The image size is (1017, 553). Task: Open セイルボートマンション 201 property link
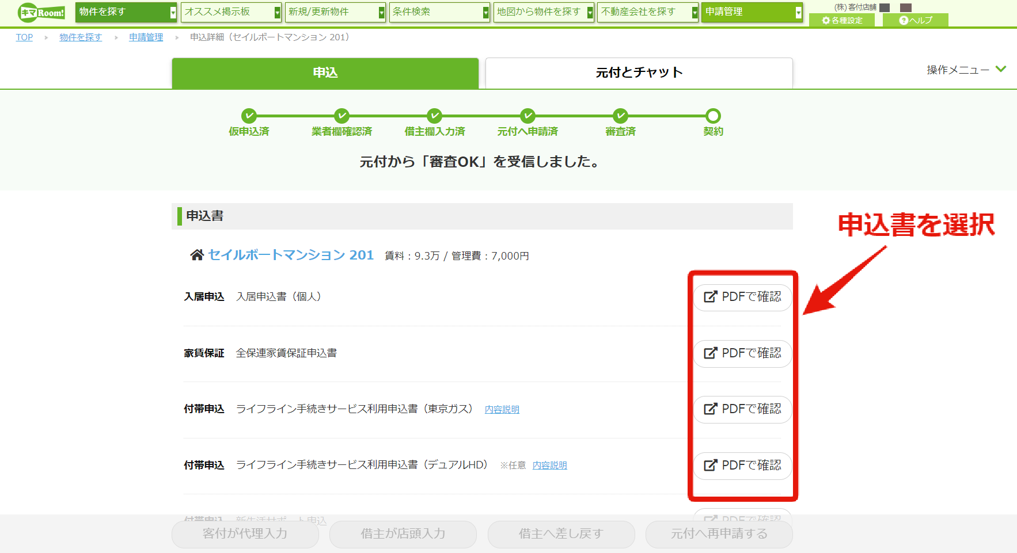tap(291, 255)
